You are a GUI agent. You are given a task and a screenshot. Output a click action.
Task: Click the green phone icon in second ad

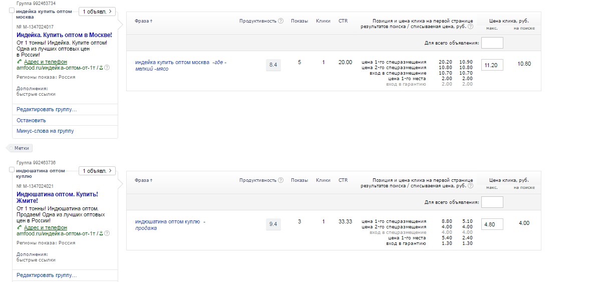[x=20, y=227]
